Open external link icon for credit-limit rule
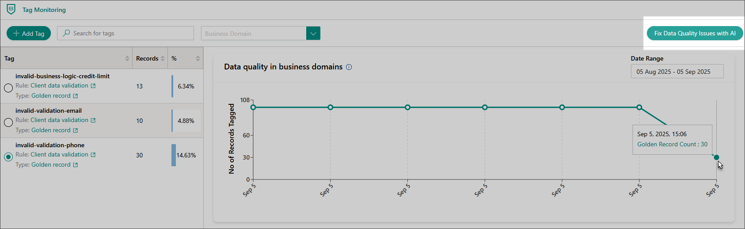Screen dimensions: 745x229 click(93, 86)
